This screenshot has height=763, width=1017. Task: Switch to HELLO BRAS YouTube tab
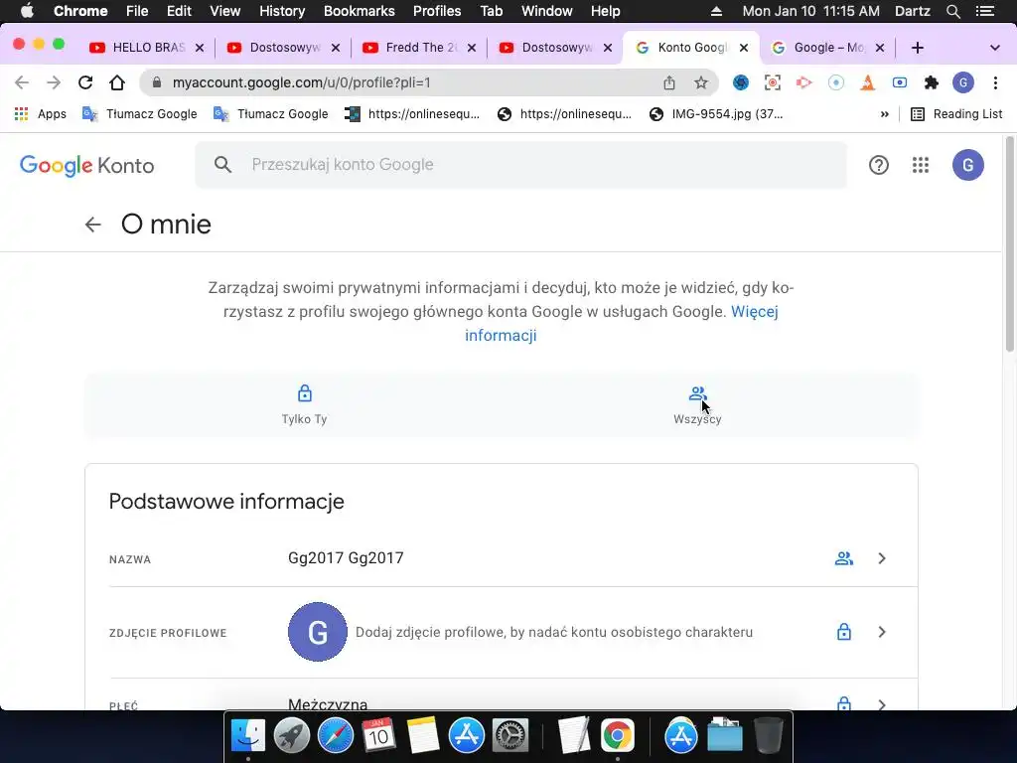147,48
